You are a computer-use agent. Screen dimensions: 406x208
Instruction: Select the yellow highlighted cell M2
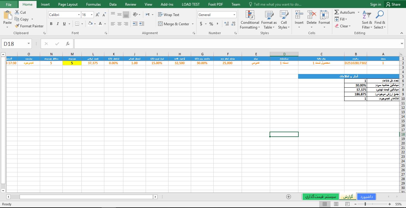tap(72, 63)
